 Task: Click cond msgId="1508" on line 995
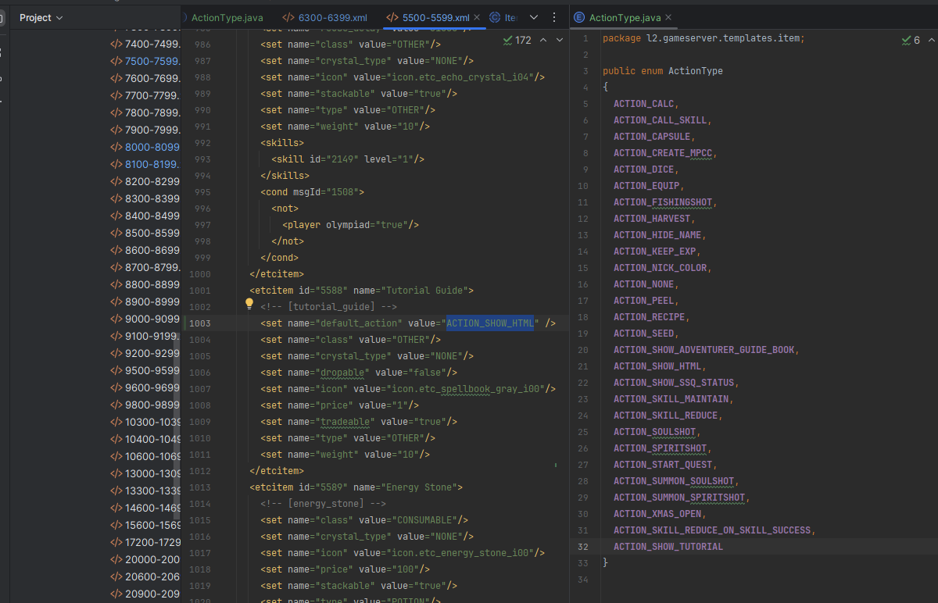pyautogui.click(x=313, y=191)
